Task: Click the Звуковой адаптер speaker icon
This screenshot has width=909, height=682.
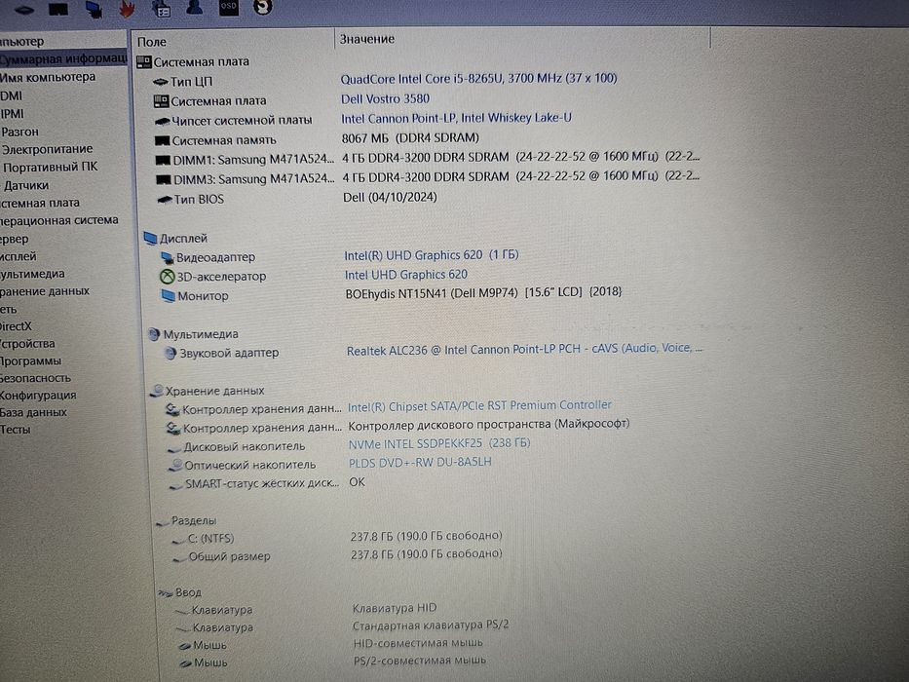Action: click(x=170, y=353)
